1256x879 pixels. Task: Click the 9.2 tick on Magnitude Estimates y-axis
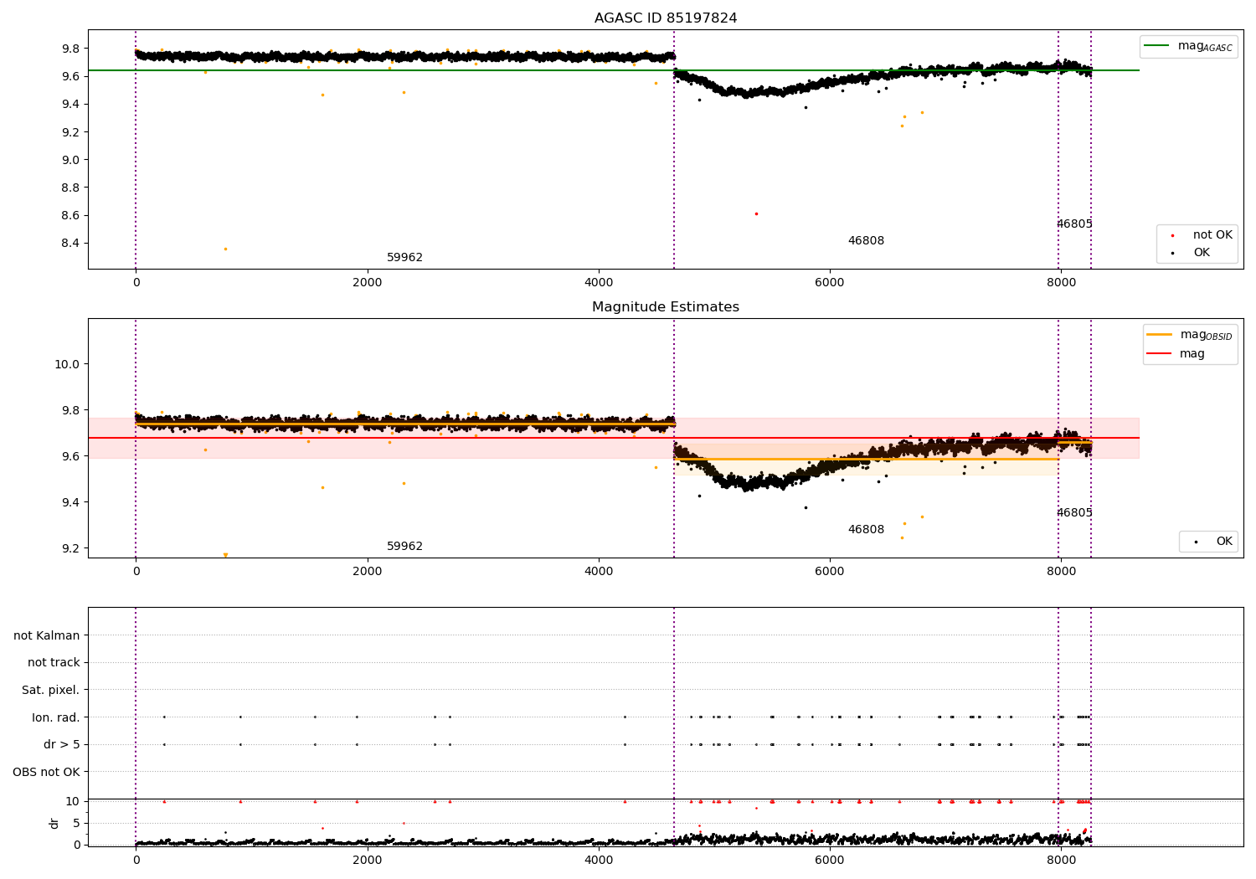point(69,549)
